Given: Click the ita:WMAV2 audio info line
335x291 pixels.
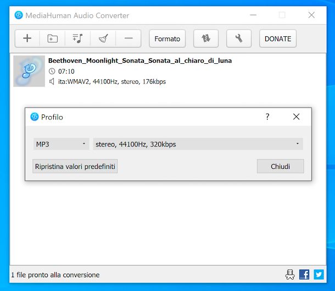Looking at the screenshot, I should tap(112, 81).
